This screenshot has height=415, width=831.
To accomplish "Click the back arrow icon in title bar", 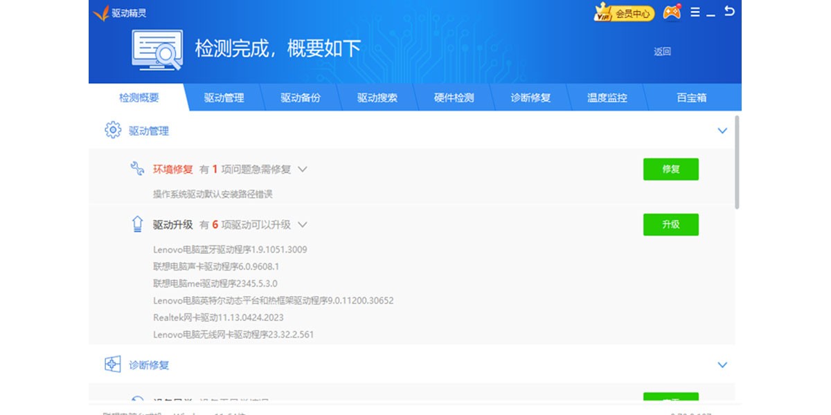I will click(729, 11).
